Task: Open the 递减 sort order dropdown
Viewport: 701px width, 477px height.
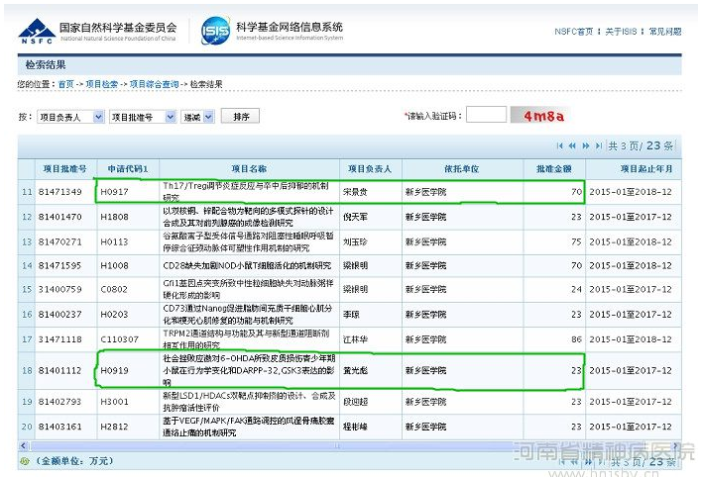Action: click(197, 117)
